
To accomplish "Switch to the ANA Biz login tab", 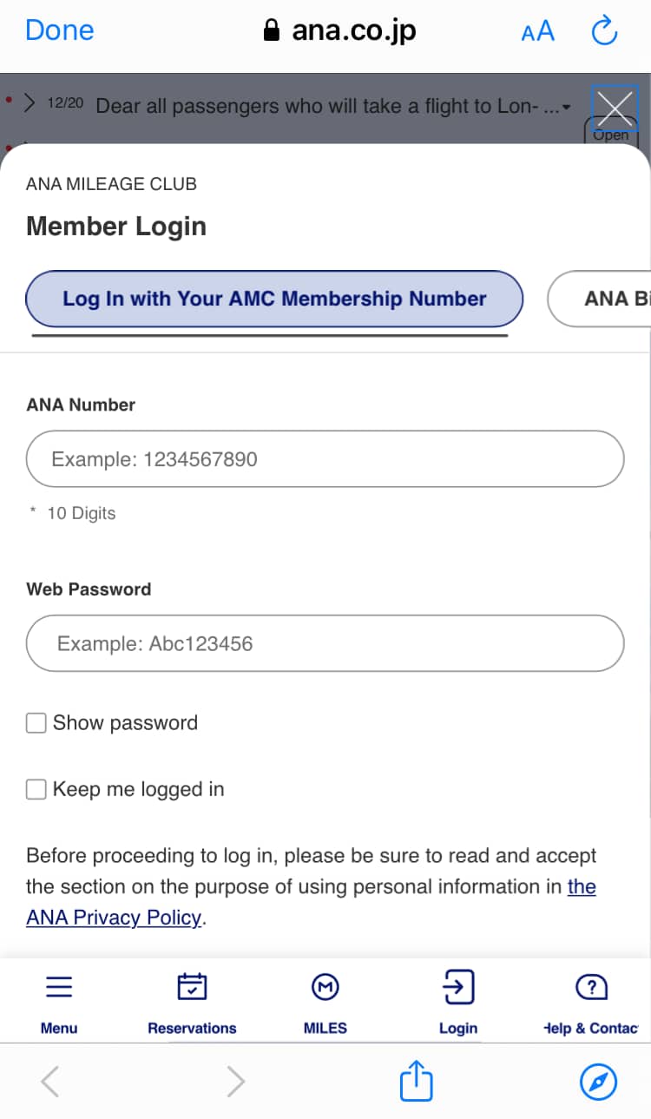I will (608, 299).
